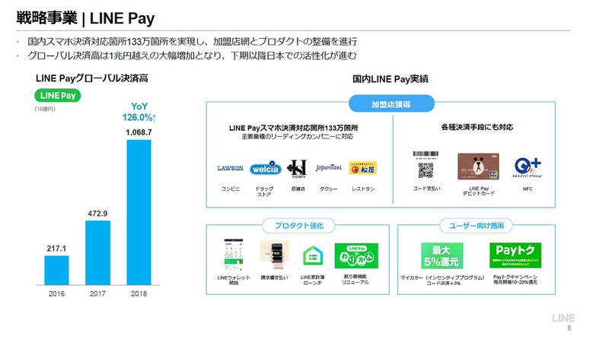Click the 最大5%還元 green banner
The width and height of the screenshot is (609, 342).
[442, 255]
